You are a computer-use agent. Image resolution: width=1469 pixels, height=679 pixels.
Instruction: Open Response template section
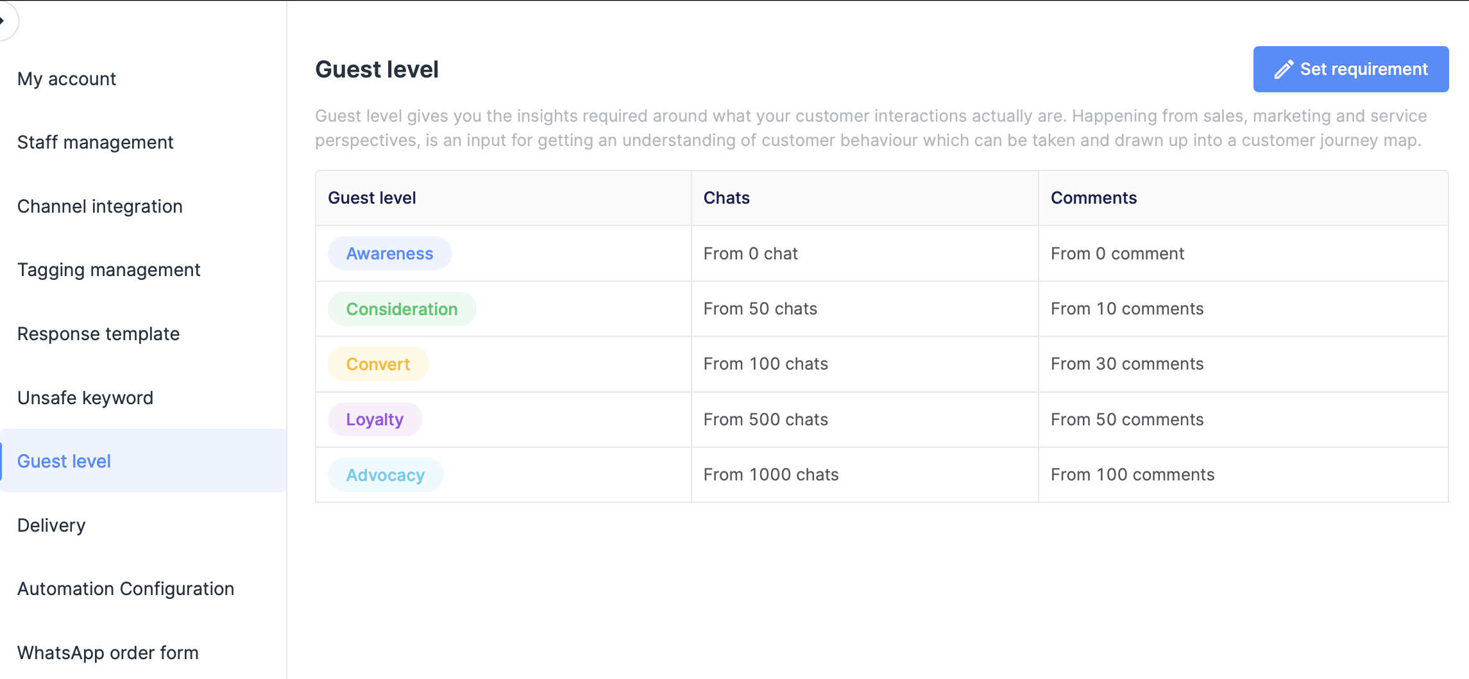pos(99,334)
